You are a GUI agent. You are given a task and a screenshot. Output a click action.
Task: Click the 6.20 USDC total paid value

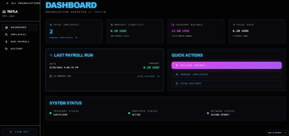pos(241,31)
